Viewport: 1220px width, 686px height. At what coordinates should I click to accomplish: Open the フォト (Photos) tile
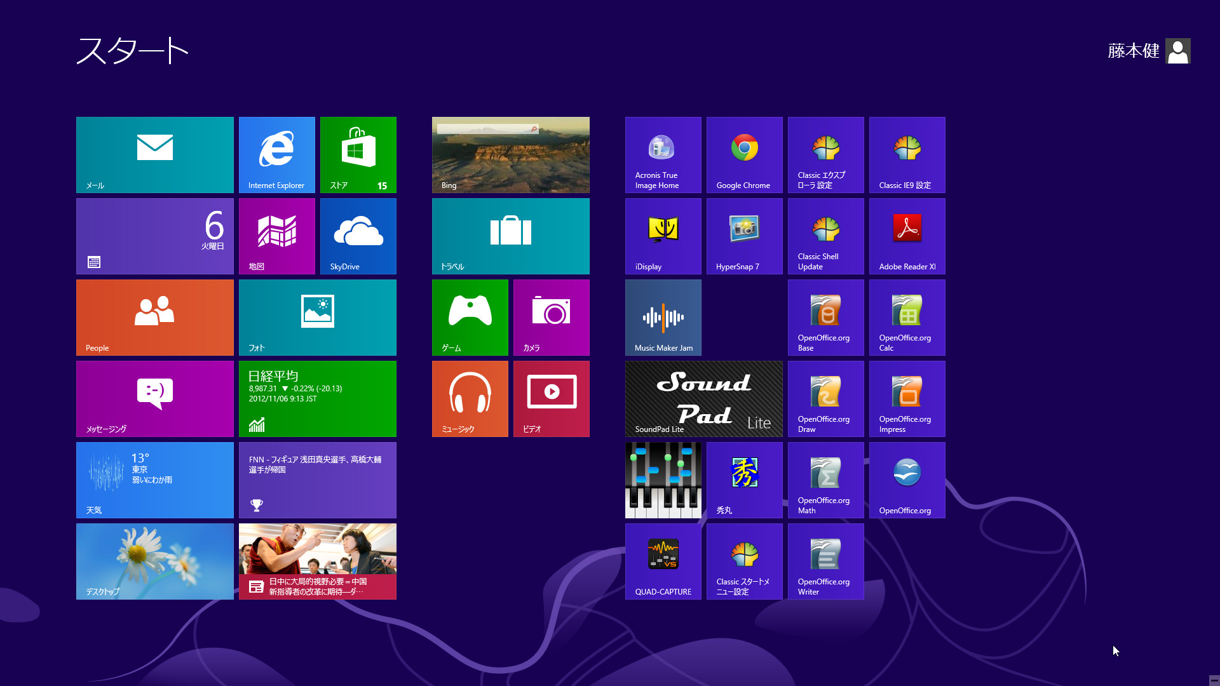click(x=318, y=318)
